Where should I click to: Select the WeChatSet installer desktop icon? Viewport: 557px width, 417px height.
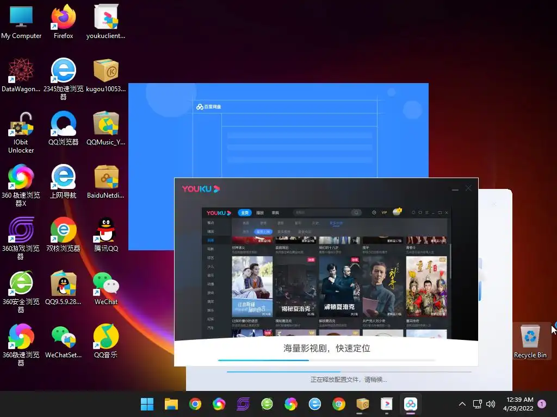(x=63, y=341)
